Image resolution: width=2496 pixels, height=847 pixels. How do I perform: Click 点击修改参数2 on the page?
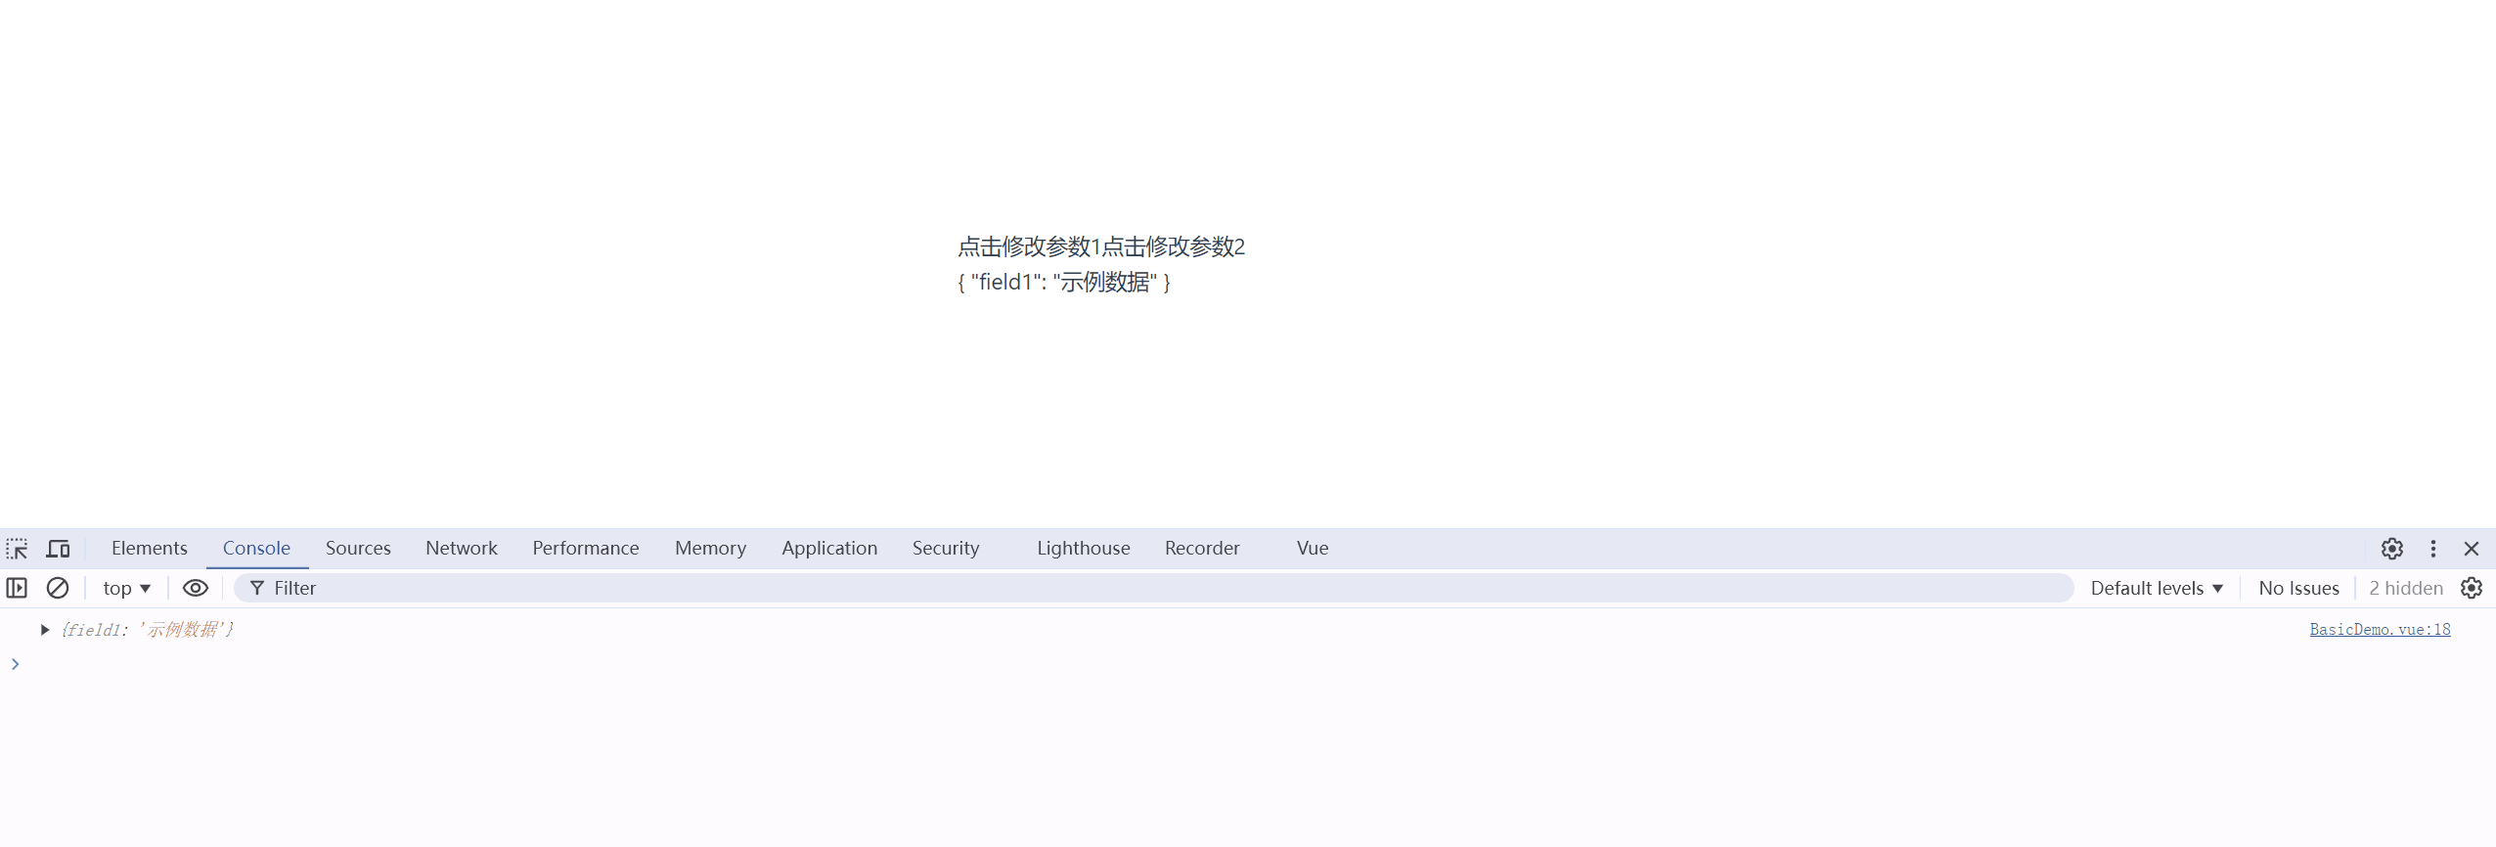tap(1174, 246)
